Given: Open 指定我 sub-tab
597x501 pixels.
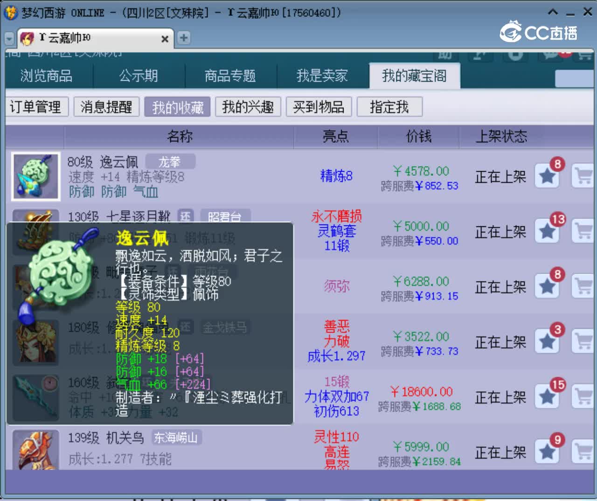Looking at the screenshot, I should click(389, 107).
